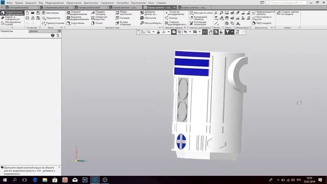The height and width of the screenshot is (184, 327).
Task: Choose Придать толщину tool
Action: click(x=99, y=13)
